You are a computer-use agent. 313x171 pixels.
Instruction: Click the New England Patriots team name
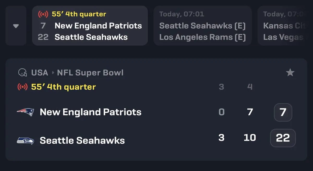tap(91, 112)
